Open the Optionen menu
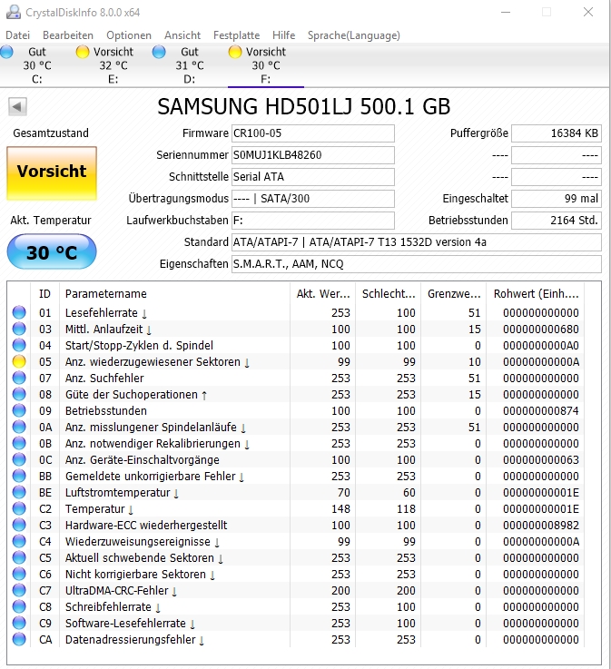The width and height of the screenshot is (611, 669). click(129, 35)
